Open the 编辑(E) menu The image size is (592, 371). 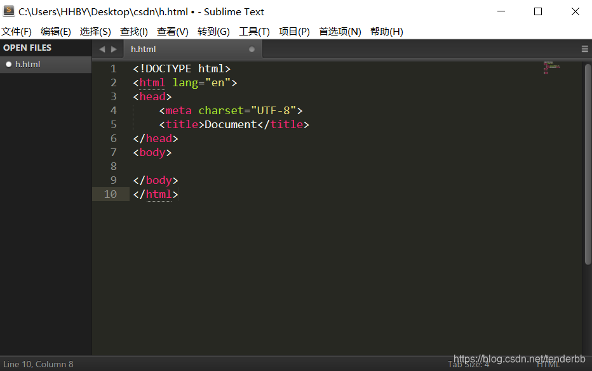click(55, 32)
